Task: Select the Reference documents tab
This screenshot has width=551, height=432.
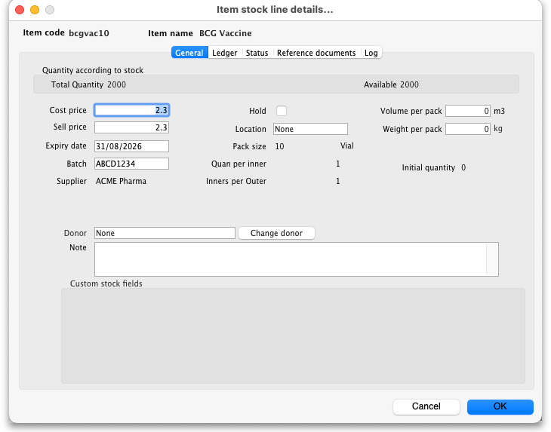Action: click(316, 53)
